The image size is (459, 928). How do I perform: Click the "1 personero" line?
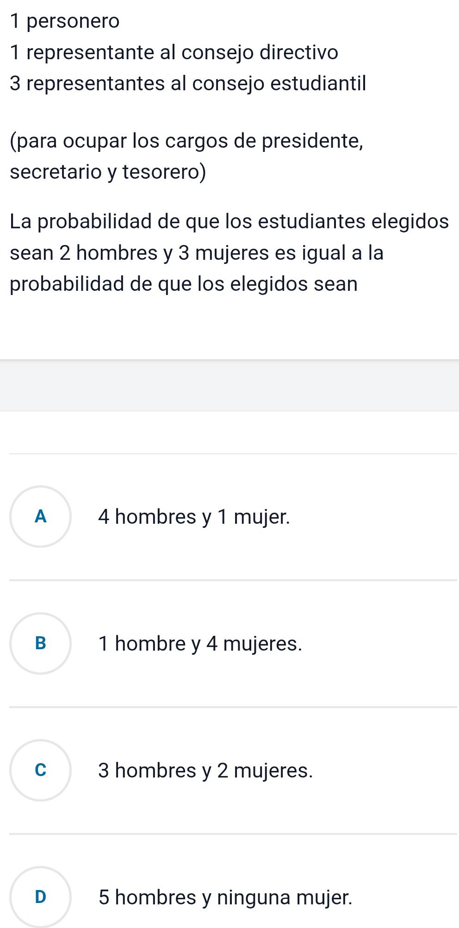tap(65, 21)
